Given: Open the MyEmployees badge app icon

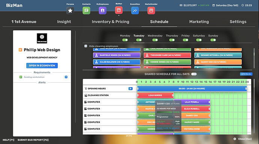Looking at the screenshot, I should coord(102,10).
